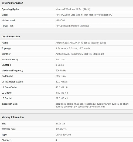Select the 31.28 GB memory size value

pyautogui.click(x=60, y=124)
